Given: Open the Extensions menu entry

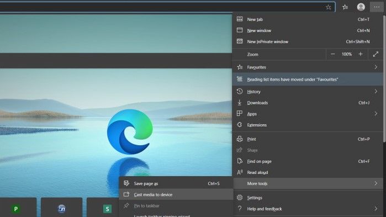Looking at the screenshot, I should coord(308,125).
